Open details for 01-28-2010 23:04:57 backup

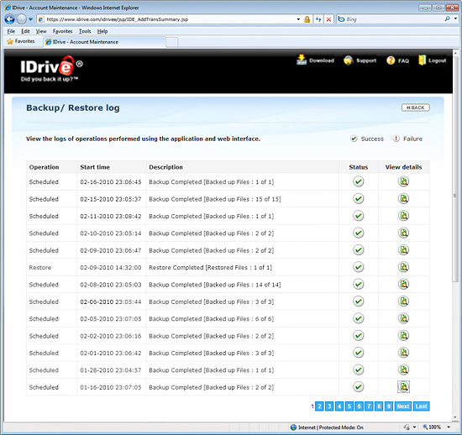tap(403, 369)
